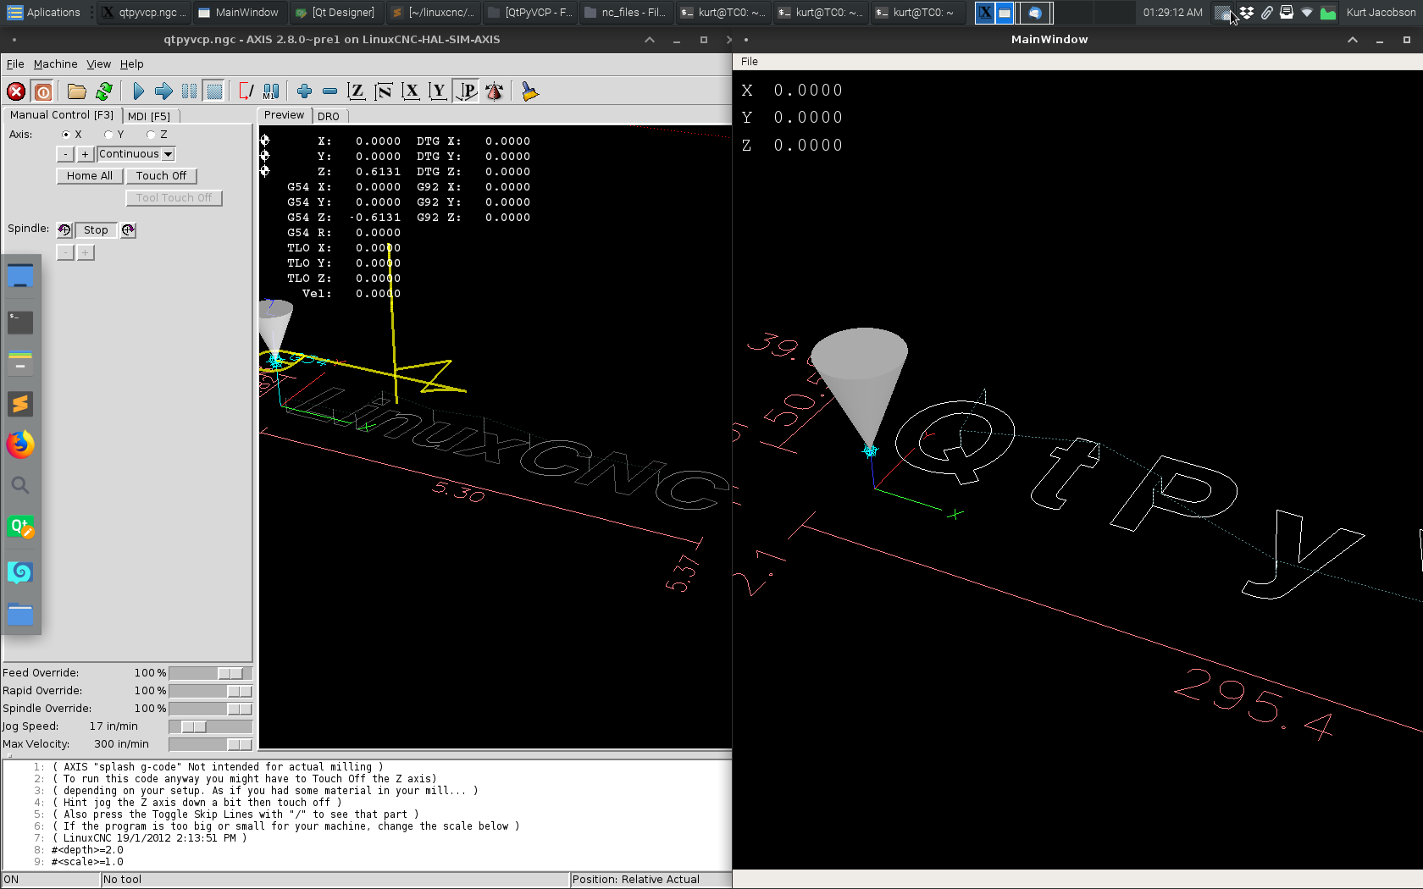The width and height of the screenshot is (1423, 889).
Task: Switch to the Front view Y icon
Action: (438, 91)
